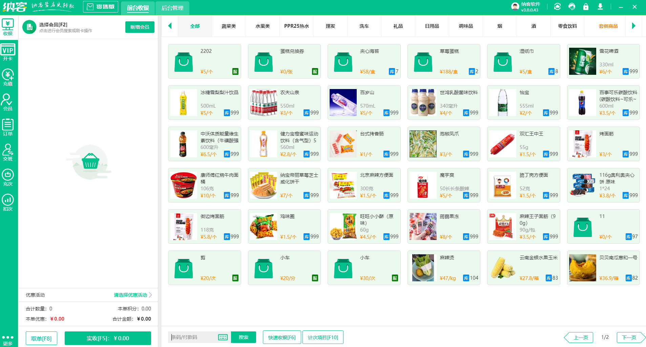Click the 充次 sidebar icon
Viewport: 646px width, 347px height.
pos(8,177)
